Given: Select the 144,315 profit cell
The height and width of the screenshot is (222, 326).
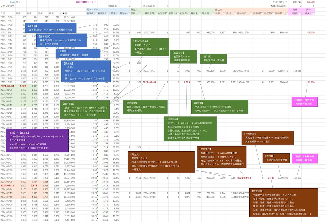Looking at the screenshot, I should point(296,71).
